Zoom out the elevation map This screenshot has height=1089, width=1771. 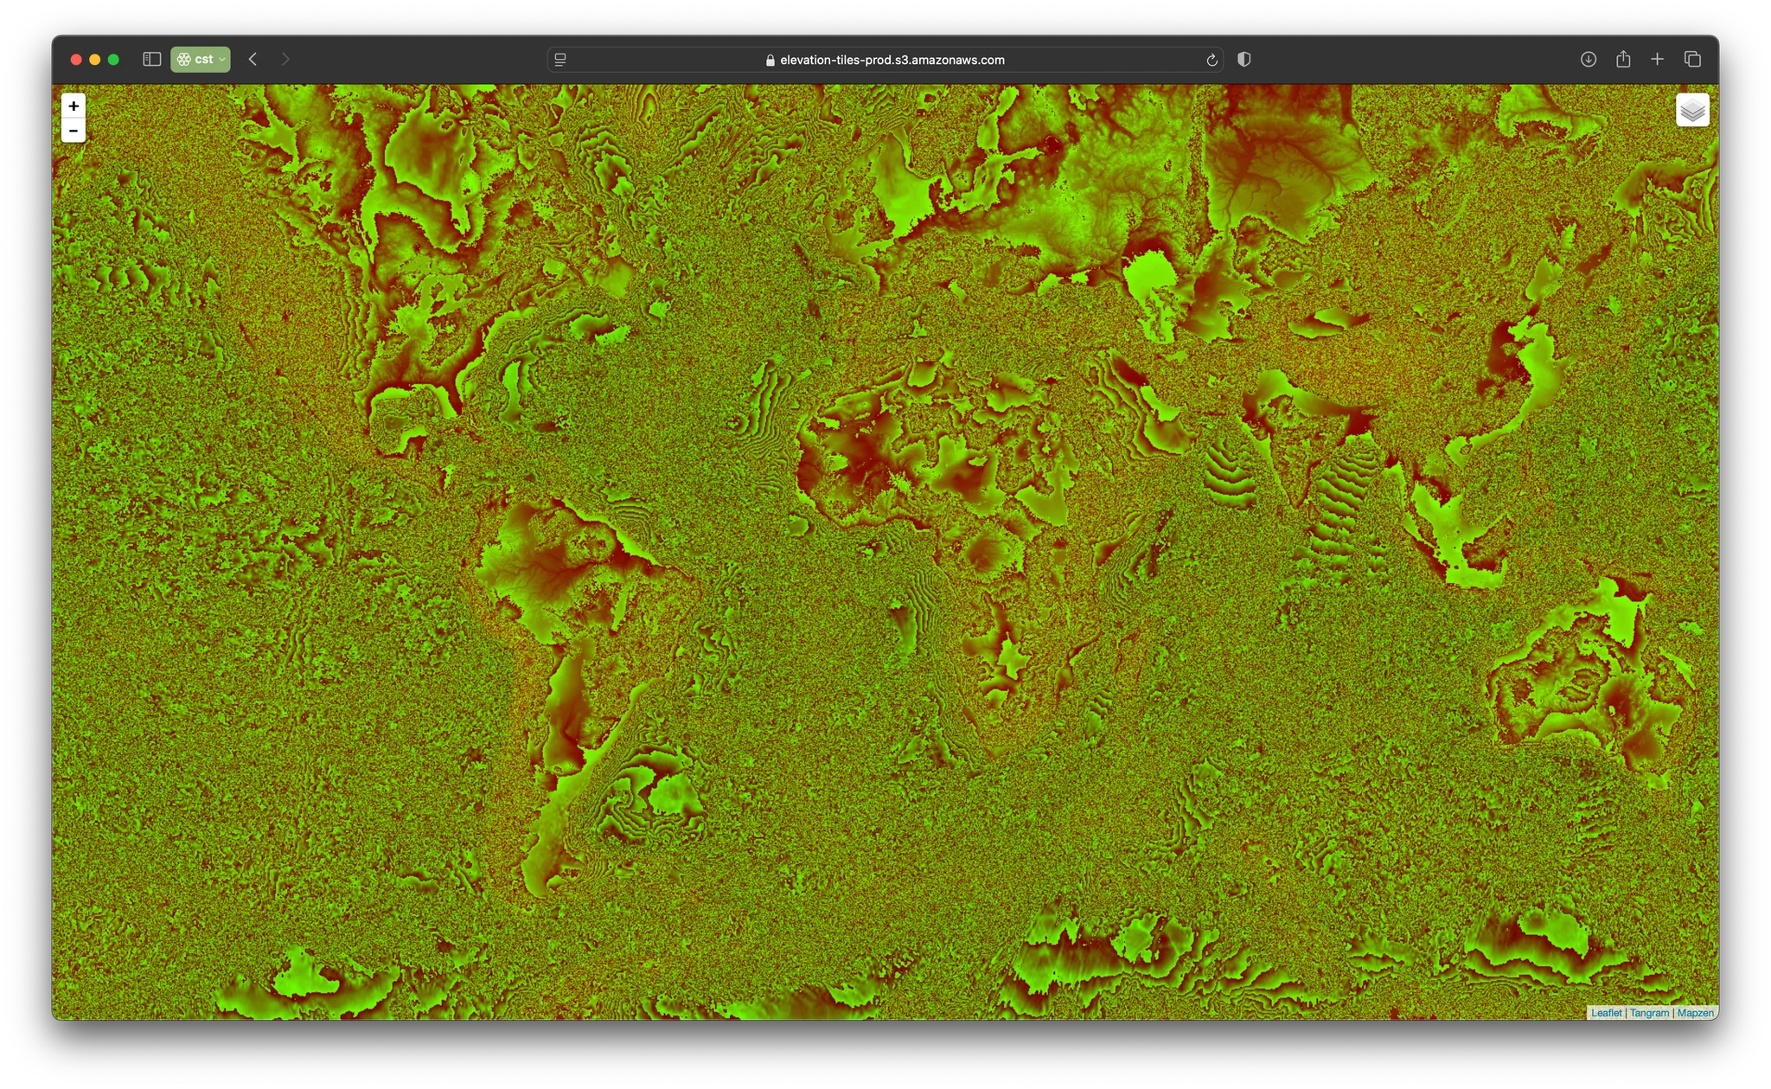[74, 131]
